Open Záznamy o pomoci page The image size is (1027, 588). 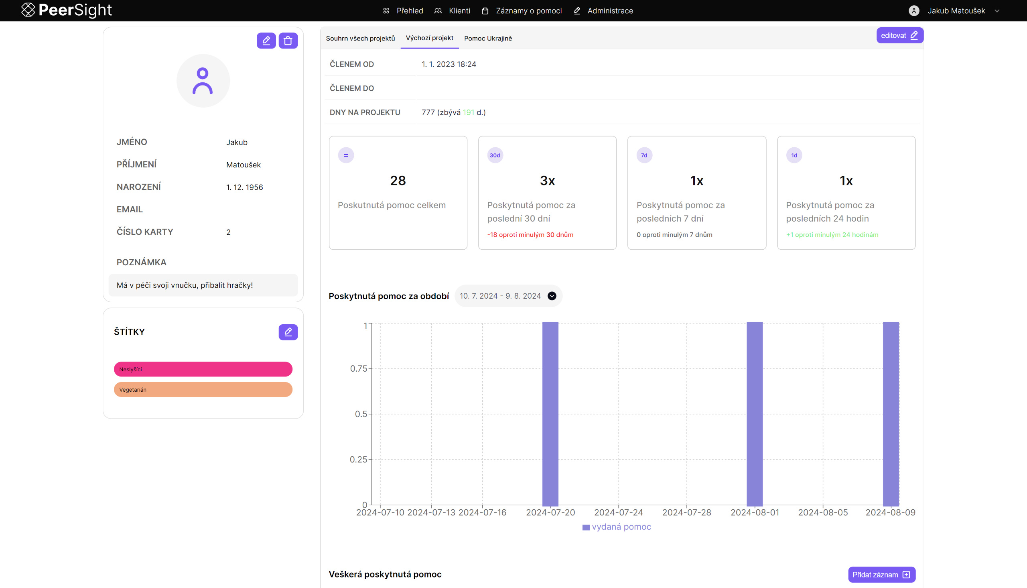pyautogui.click(x=522, y=11)
